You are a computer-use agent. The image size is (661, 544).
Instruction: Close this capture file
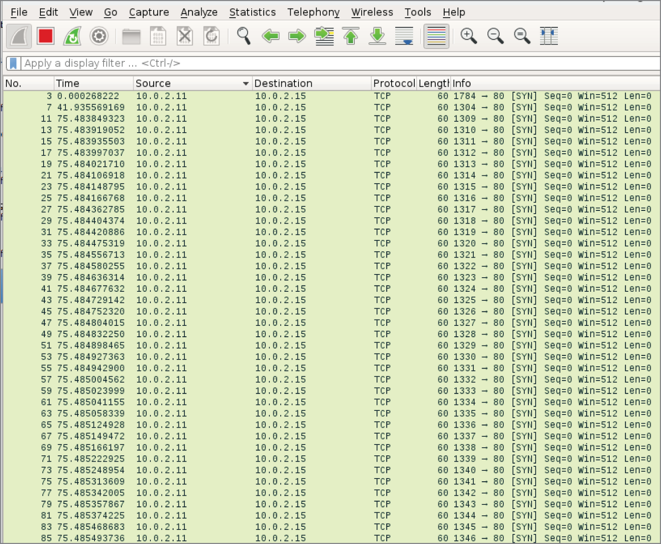(x=184, y=36)
